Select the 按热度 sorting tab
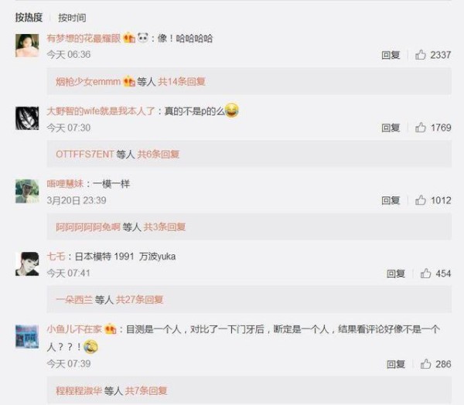The image size is (464, 405). click(x=29, y=18)
